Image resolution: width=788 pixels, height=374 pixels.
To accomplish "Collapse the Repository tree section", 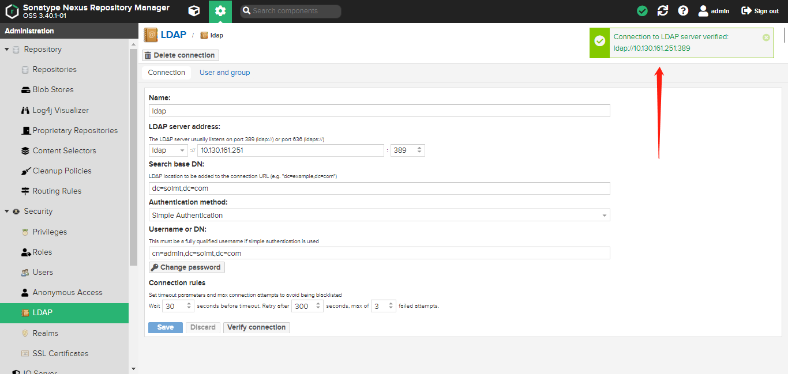I will (x=7, y=50).
